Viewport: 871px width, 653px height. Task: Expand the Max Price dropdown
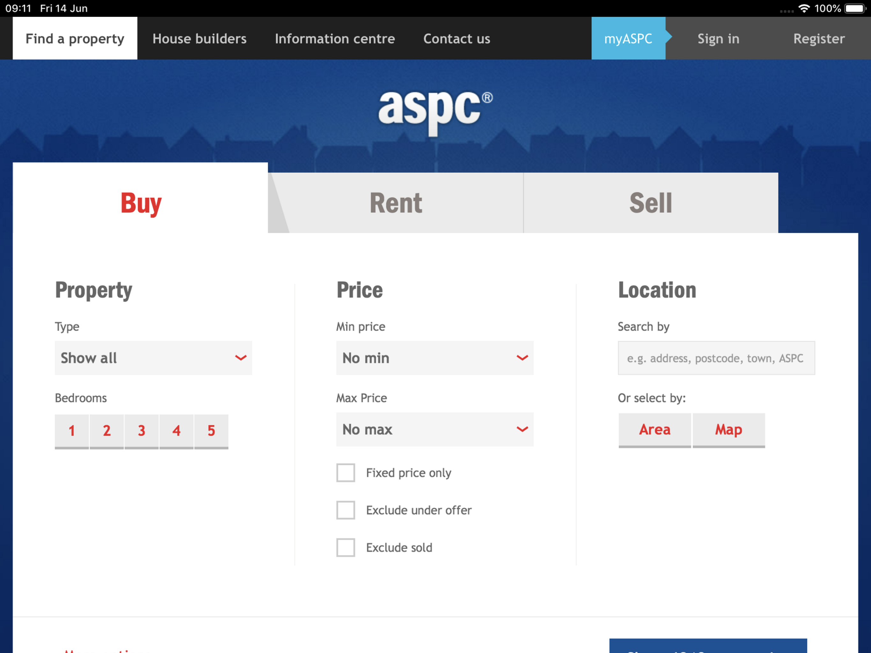pyautogui.click(x=435, y=429)
